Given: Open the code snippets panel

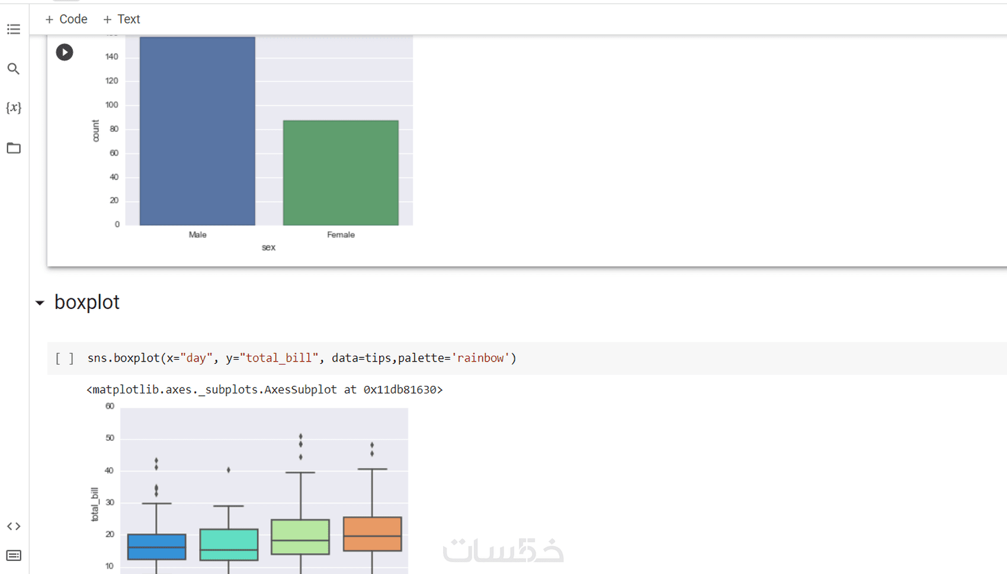Looking at the screenshot, I should pos(14,526).
